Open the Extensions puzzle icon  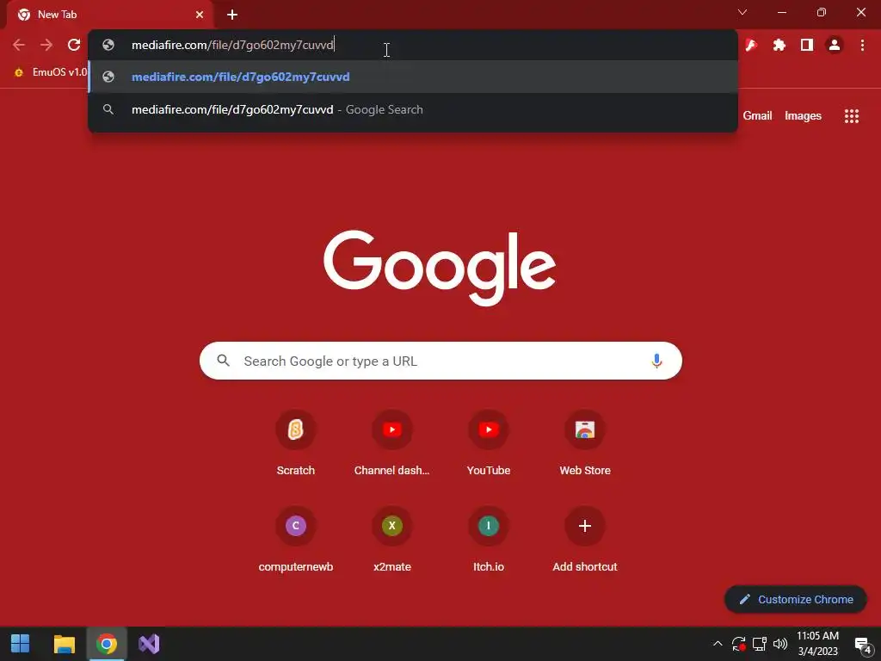(779, 45)
